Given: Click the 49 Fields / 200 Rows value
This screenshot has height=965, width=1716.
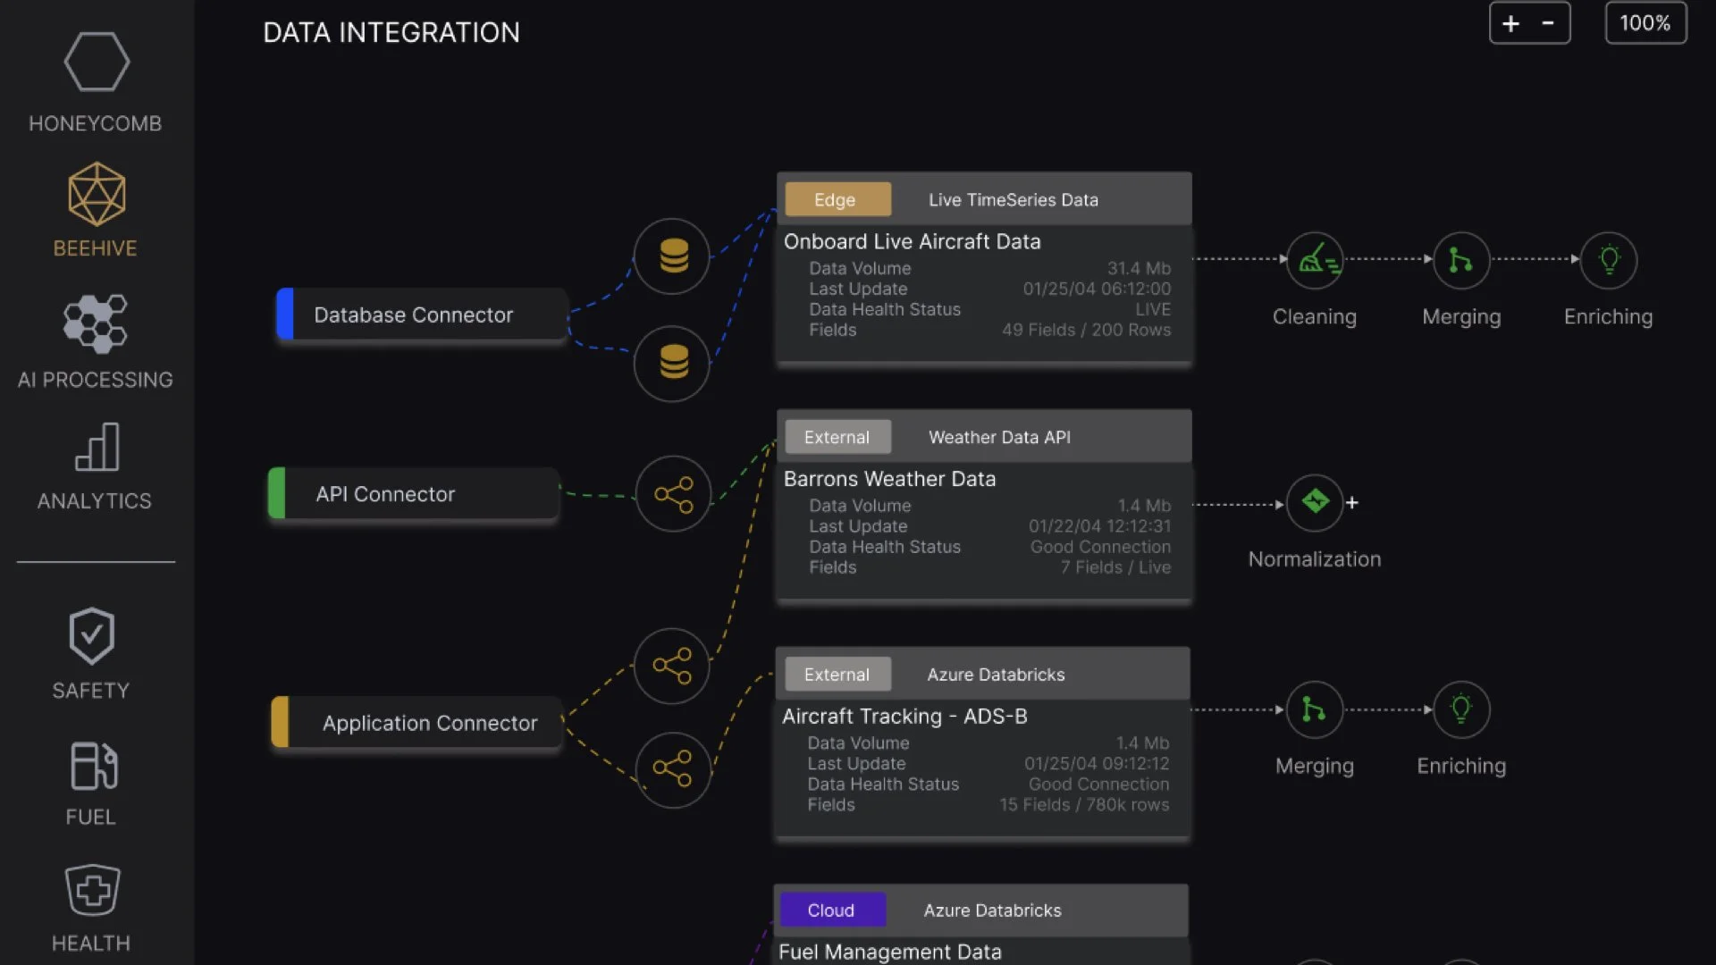Looking at the screenshot, I should click(1086, 330).
